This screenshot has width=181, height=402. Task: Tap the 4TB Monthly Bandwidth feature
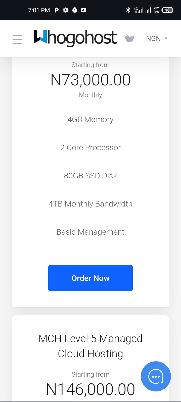click(90, 204)
